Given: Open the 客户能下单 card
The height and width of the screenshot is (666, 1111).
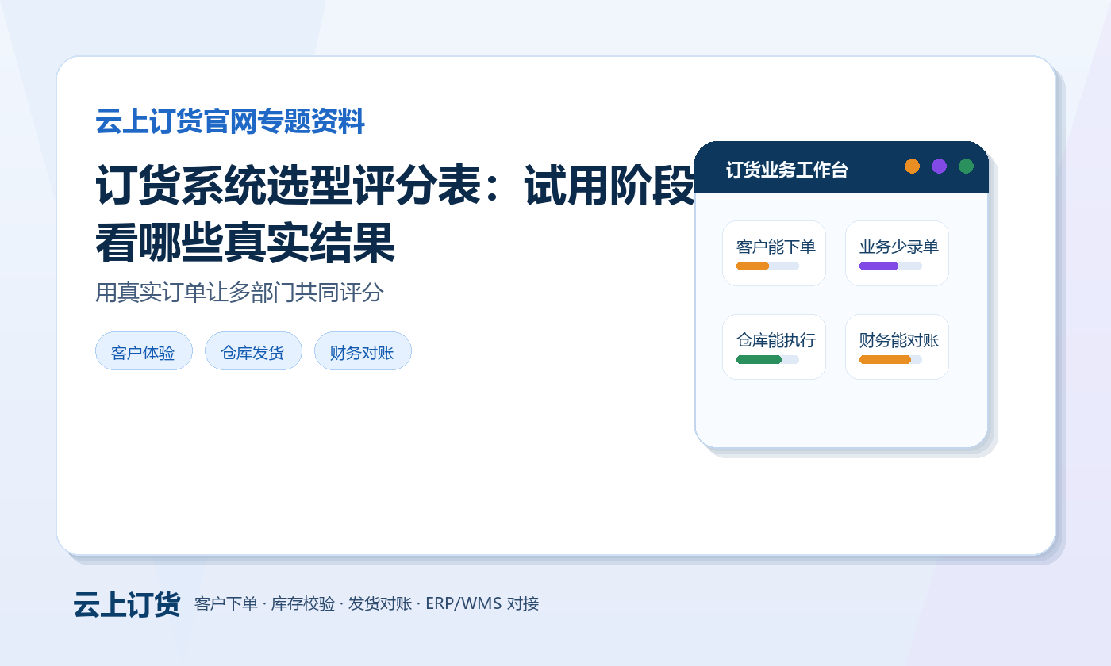Looking at the screenshot, I should click(x=774, y=253).
